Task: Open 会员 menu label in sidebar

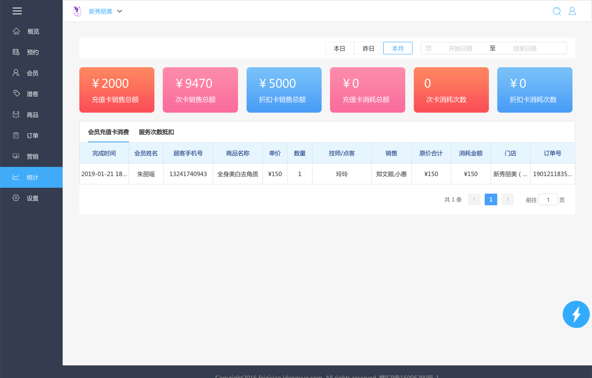Action: click(33, 73)
